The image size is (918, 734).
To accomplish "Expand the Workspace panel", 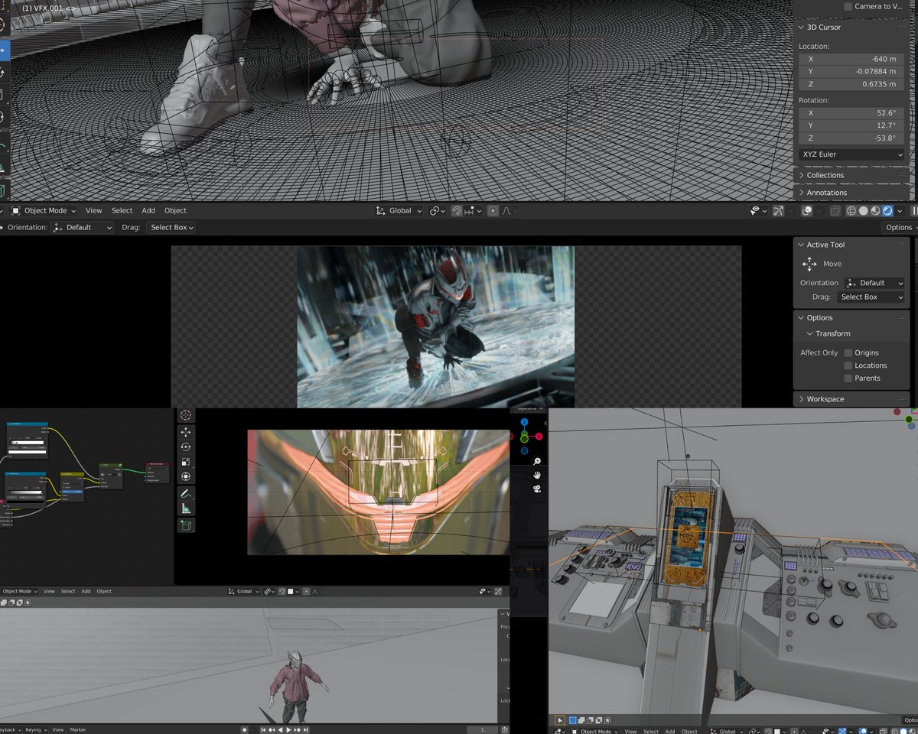I will (802, 399).
